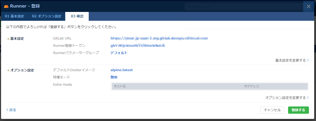Click the ホスト名 column header
Viewport: 316px width, 121px height.
[120, 86]
